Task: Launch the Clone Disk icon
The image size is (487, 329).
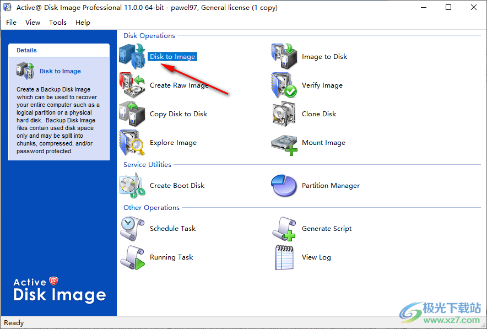Action: 284,114
